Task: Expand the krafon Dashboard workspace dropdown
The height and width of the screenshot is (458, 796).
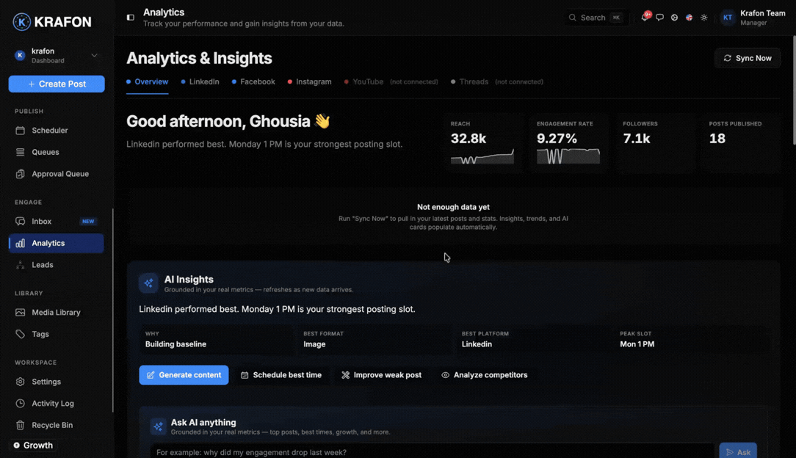Action: [95, 55]
